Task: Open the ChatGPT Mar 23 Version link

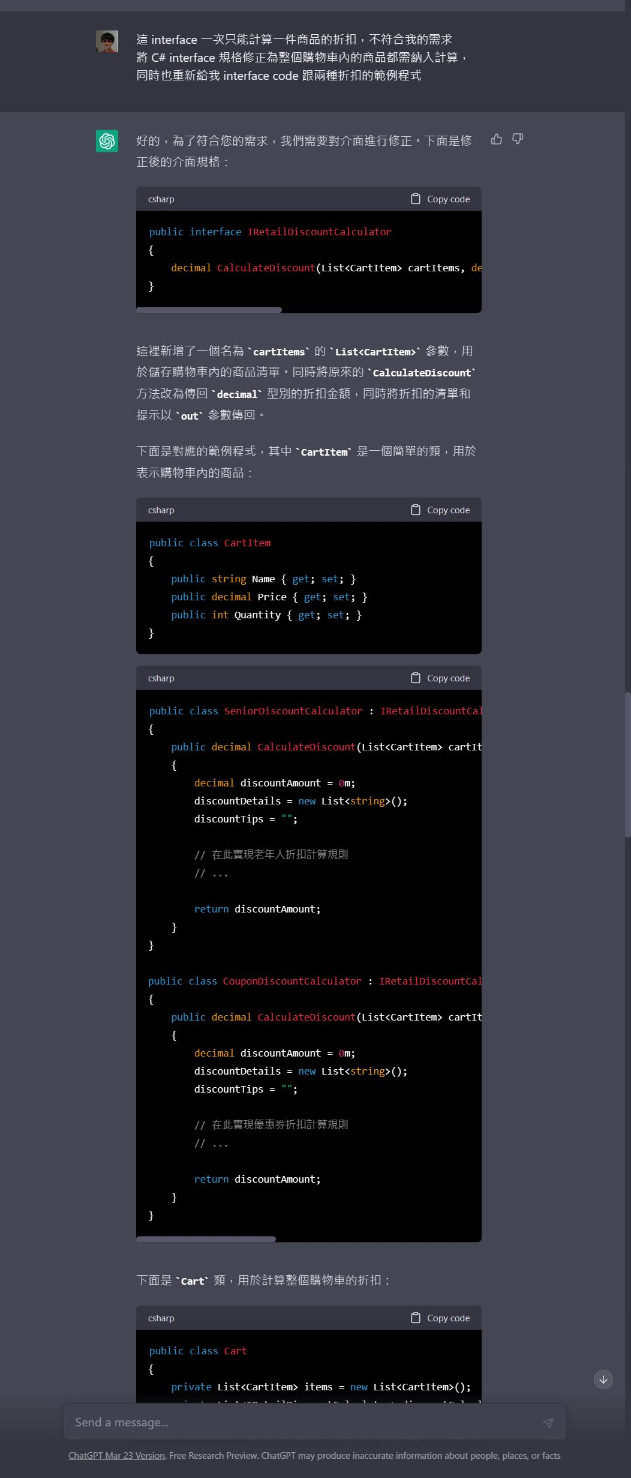Action: [x=116, y=1456]
